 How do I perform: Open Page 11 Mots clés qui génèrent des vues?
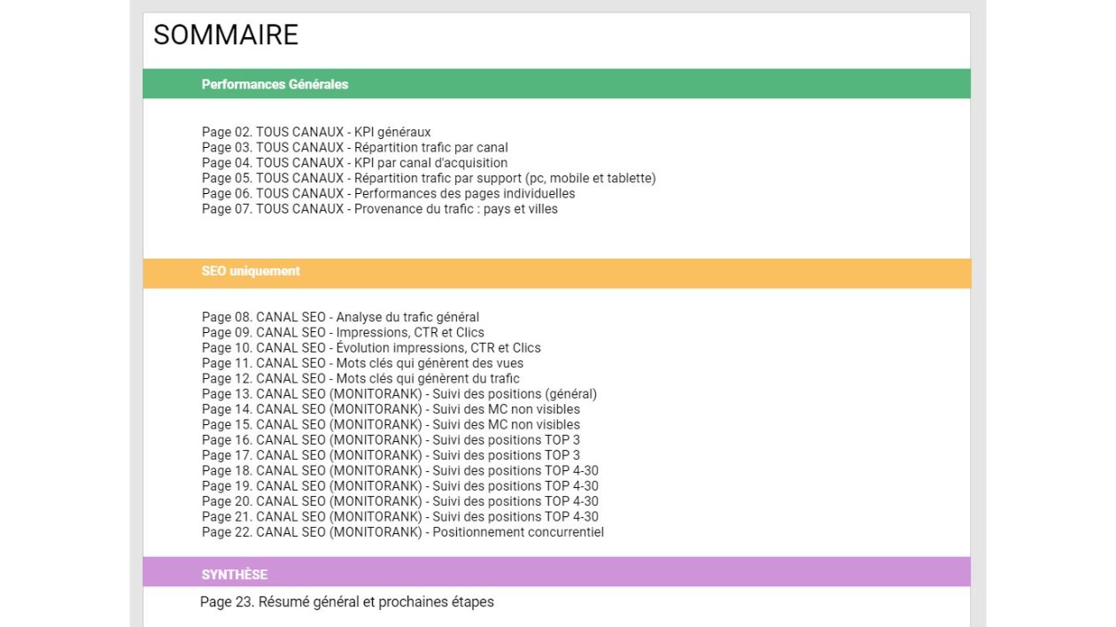[362, 363]
